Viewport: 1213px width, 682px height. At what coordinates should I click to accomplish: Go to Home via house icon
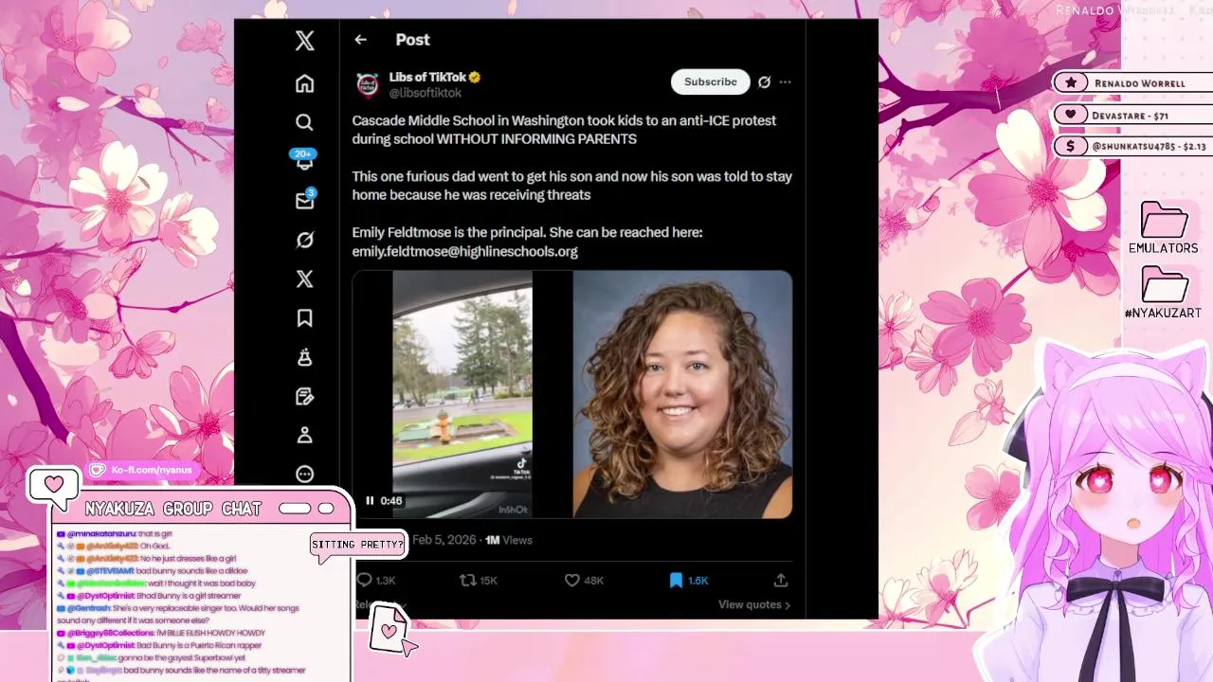click(x=304, y=83)
